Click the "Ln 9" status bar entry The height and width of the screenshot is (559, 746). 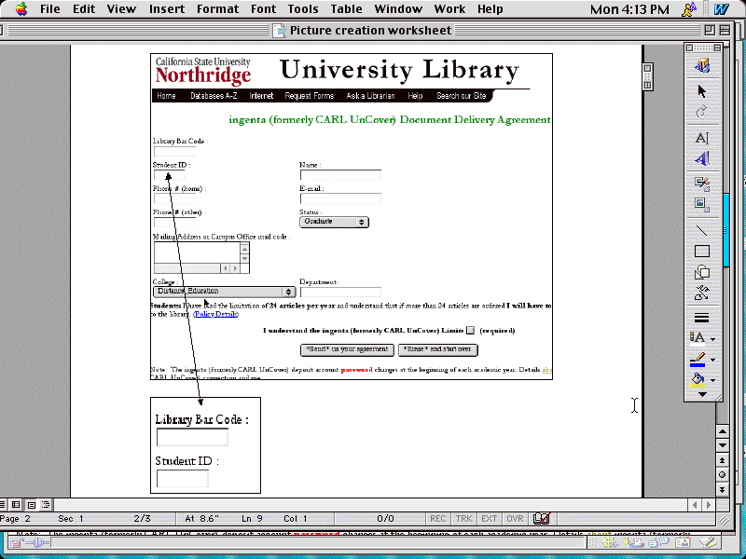point(252,519)
